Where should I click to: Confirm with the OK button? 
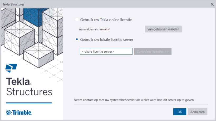(180, 112)
